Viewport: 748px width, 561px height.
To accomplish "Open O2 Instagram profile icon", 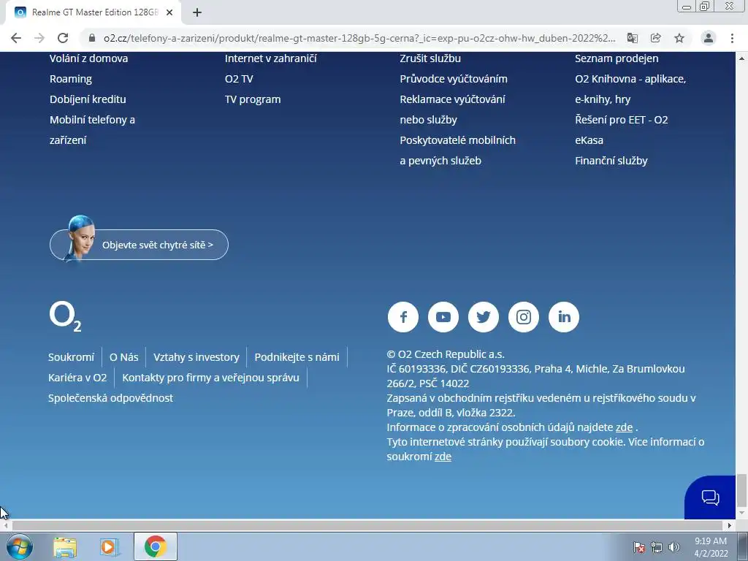I will point(523,317).
